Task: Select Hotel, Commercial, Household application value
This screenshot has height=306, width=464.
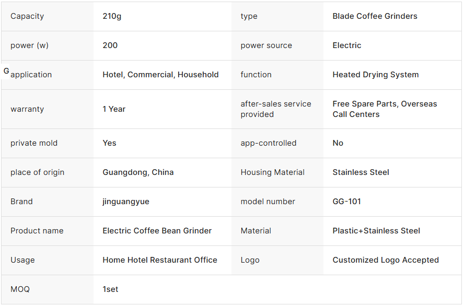Action: click(x=160, y=75)
